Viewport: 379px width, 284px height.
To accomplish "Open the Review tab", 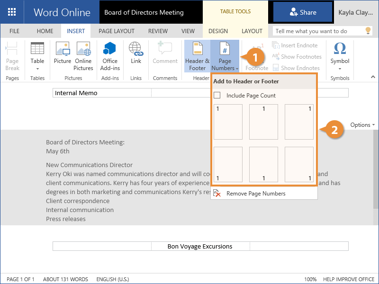I will point(158,31).
